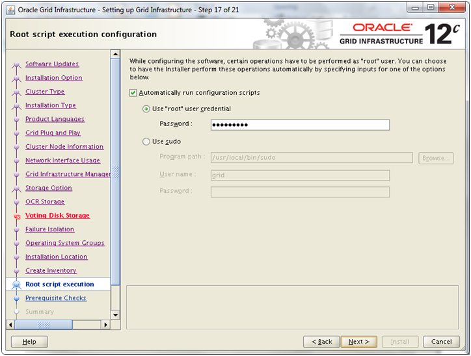471x356 pixels.
Task: Click the Storage Option step icon
Action: pos(16,188)
